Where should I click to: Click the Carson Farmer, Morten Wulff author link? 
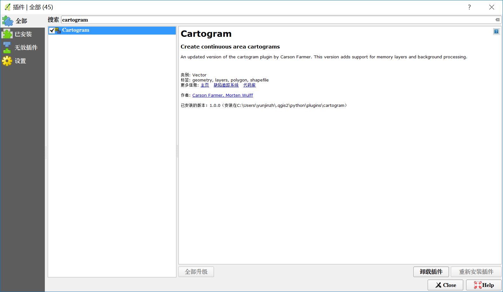(x=223, y=95)
